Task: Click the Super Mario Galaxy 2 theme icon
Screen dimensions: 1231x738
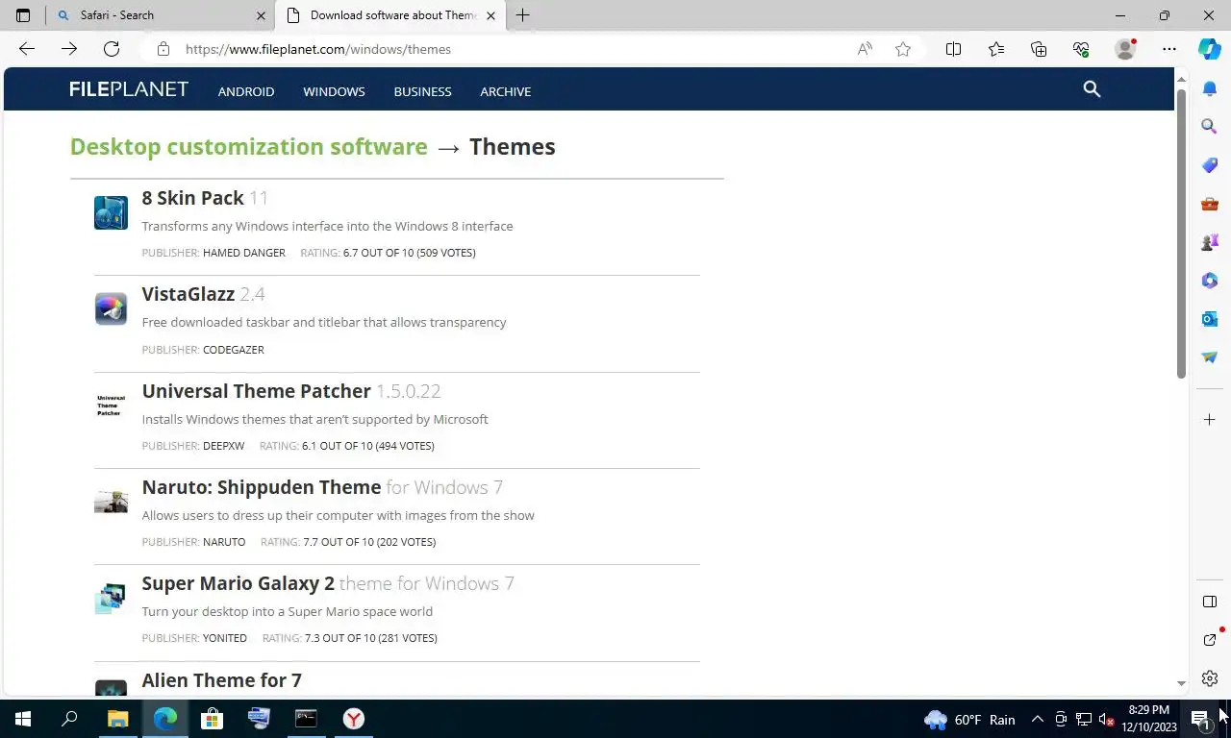Action: pyautogui.click(x=111, y=598)
